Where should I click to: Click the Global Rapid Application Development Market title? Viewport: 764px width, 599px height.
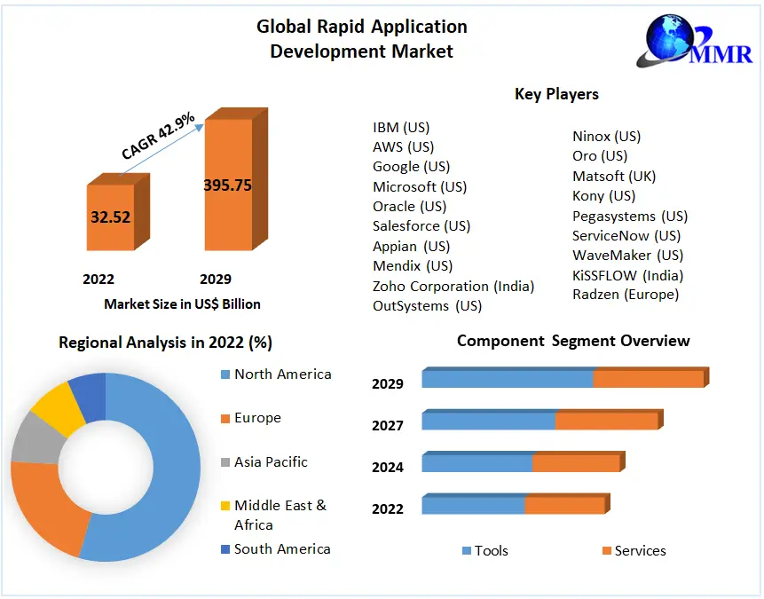click(361, 39)
